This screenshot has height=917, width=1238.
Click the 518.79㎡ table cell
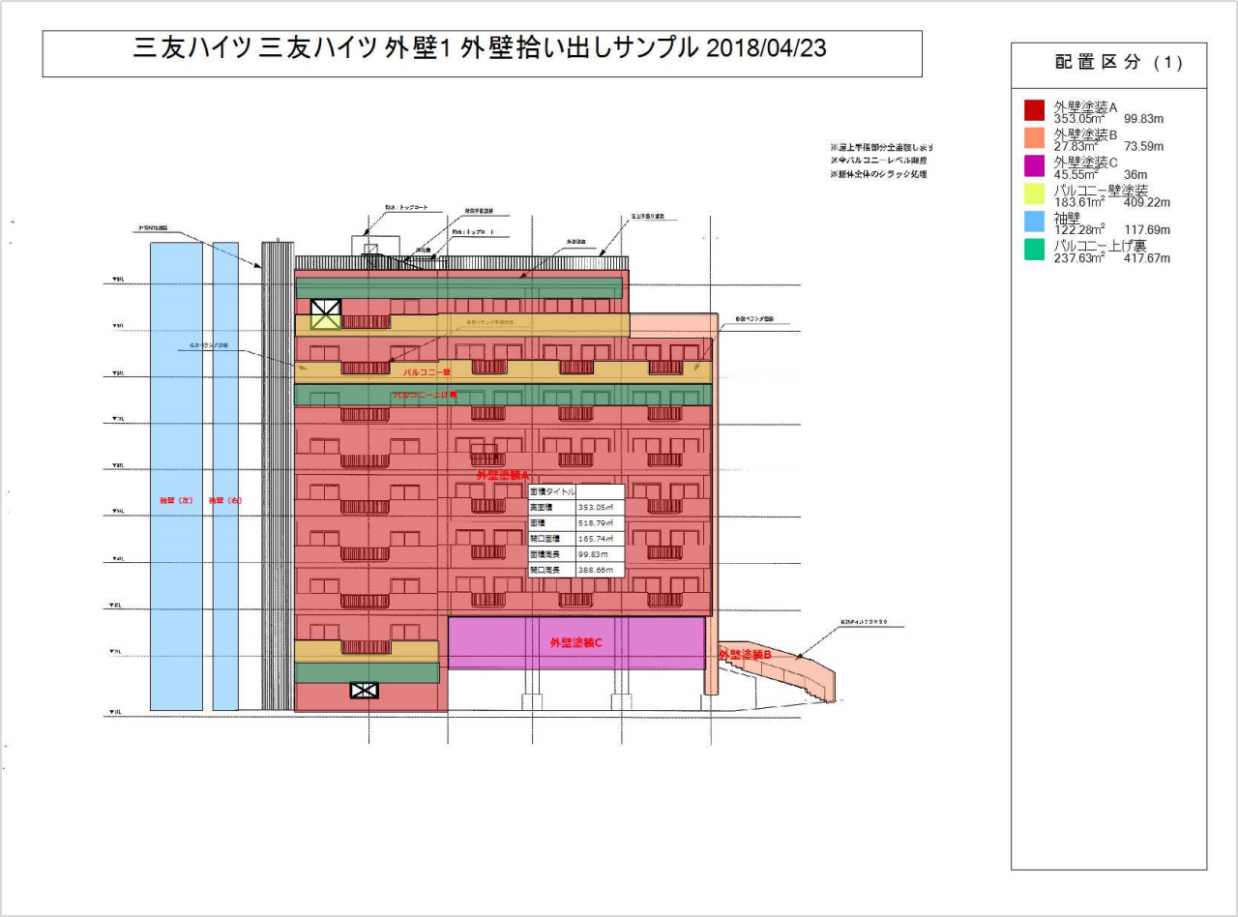click(x=600, y=521)
